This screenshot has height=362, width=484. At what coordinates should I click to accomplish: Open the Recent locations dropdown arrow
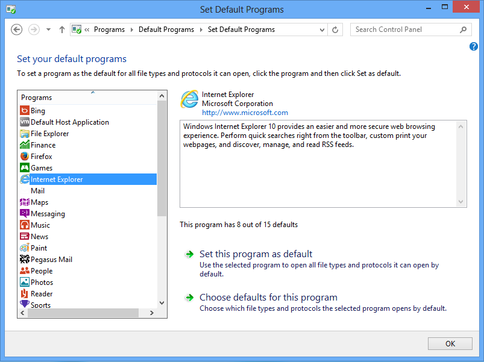click(x=48, y=30)
